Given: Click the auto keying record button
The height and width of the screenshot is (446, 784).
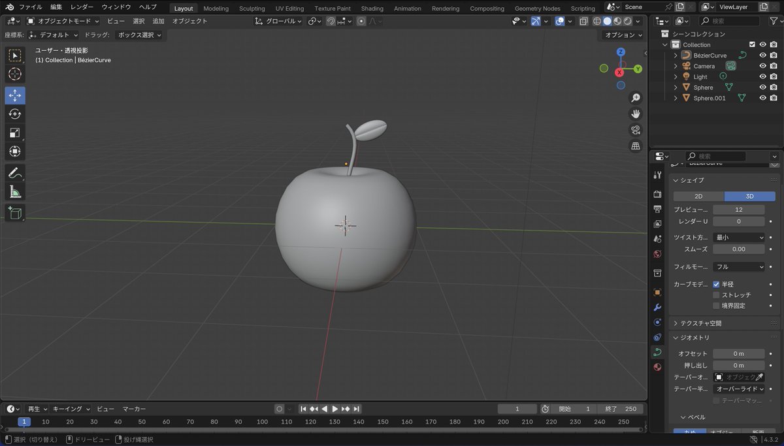Looking at the screenshot, I should (280, 409).
